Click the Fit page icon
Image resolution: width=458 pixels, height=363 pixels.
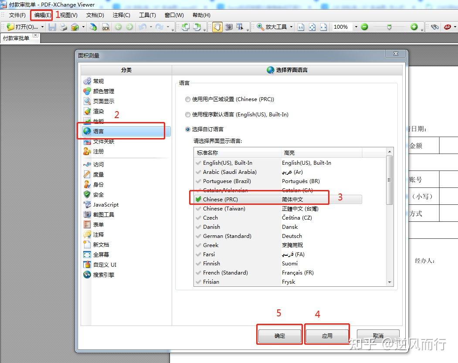pos(312,27)
